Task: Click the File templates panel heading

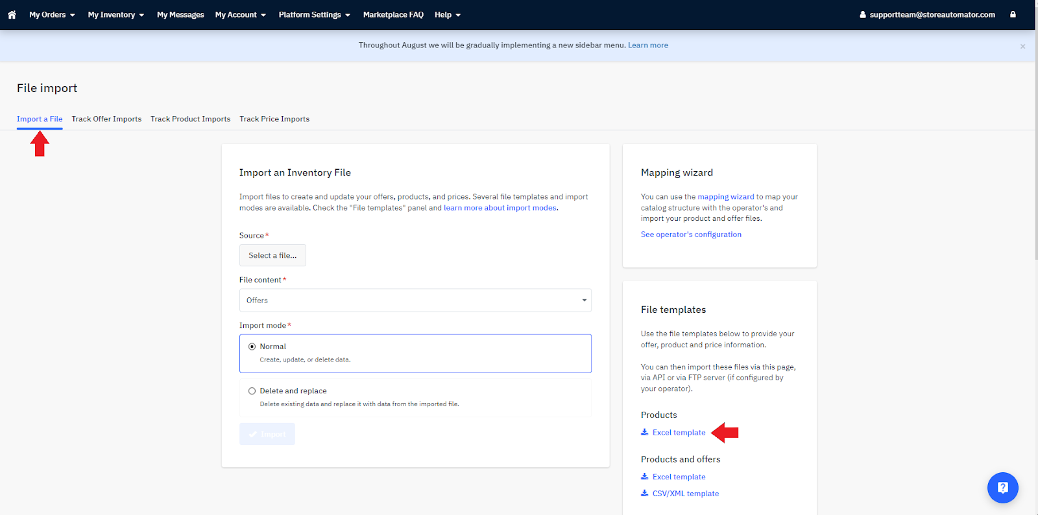Action: (673, 310)
